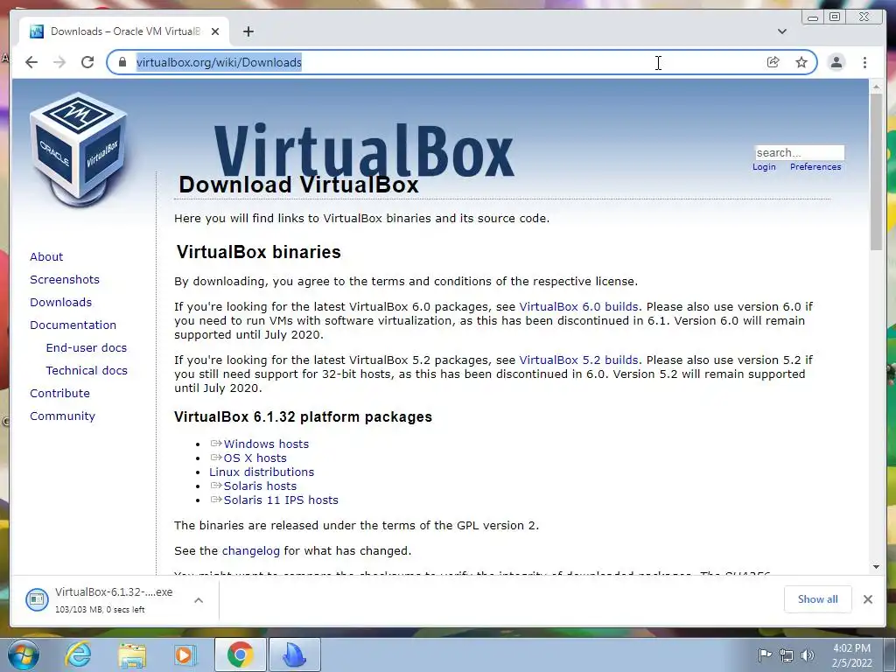Open Documentation in sidebar
Image resolution: width=896 pixels, height=672 pixels.
73,325
